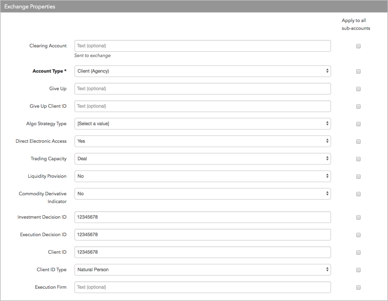The width and height of the screenshot is (388, 301).
Task: Open the Account Type dropdown
Action: 203,71
